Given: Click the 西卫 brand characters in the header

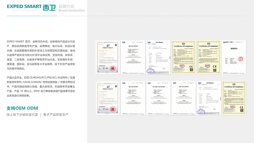Looking at the screenshot, I should point(49,8).
